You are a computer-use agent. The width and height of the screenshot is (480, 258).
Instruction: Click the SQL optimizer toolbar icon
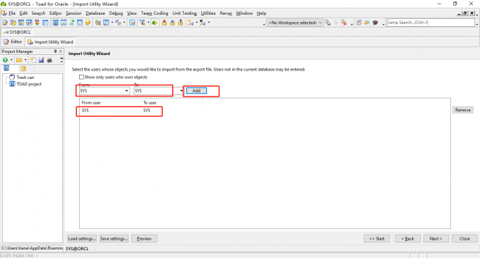[37, 23]
